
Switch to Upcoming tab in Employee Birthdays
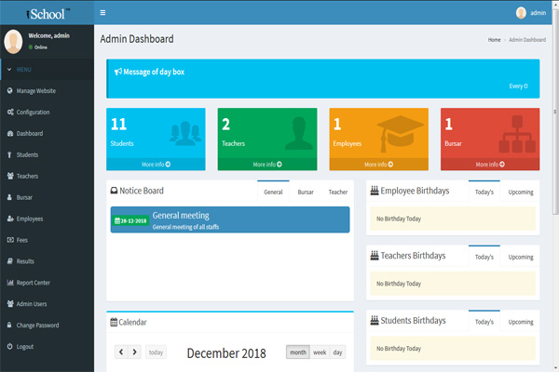(x=521, y=192)
